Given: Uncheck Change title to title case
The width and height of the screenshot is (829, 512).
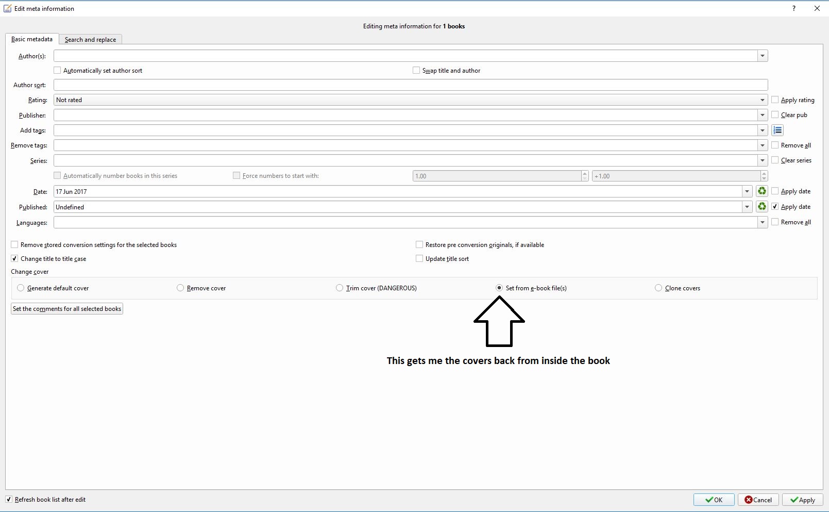Looking at the screenshot, I should (14, 258).
